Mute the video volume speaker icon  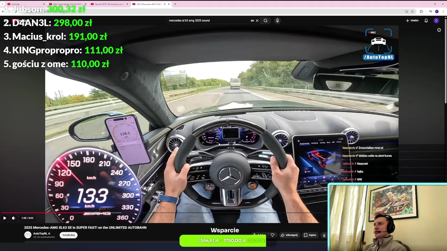[14, 218]
